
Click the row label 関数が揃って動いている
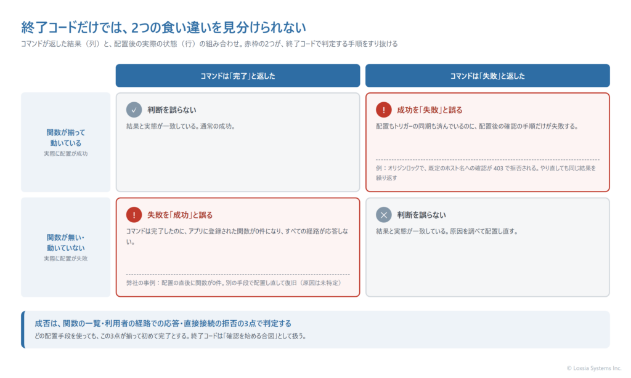point(65,137)
